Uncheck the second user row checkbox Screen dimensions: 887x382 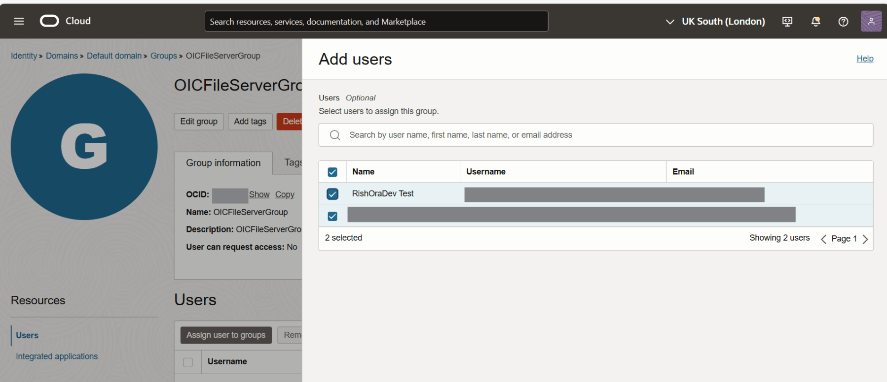pos(333,216)
